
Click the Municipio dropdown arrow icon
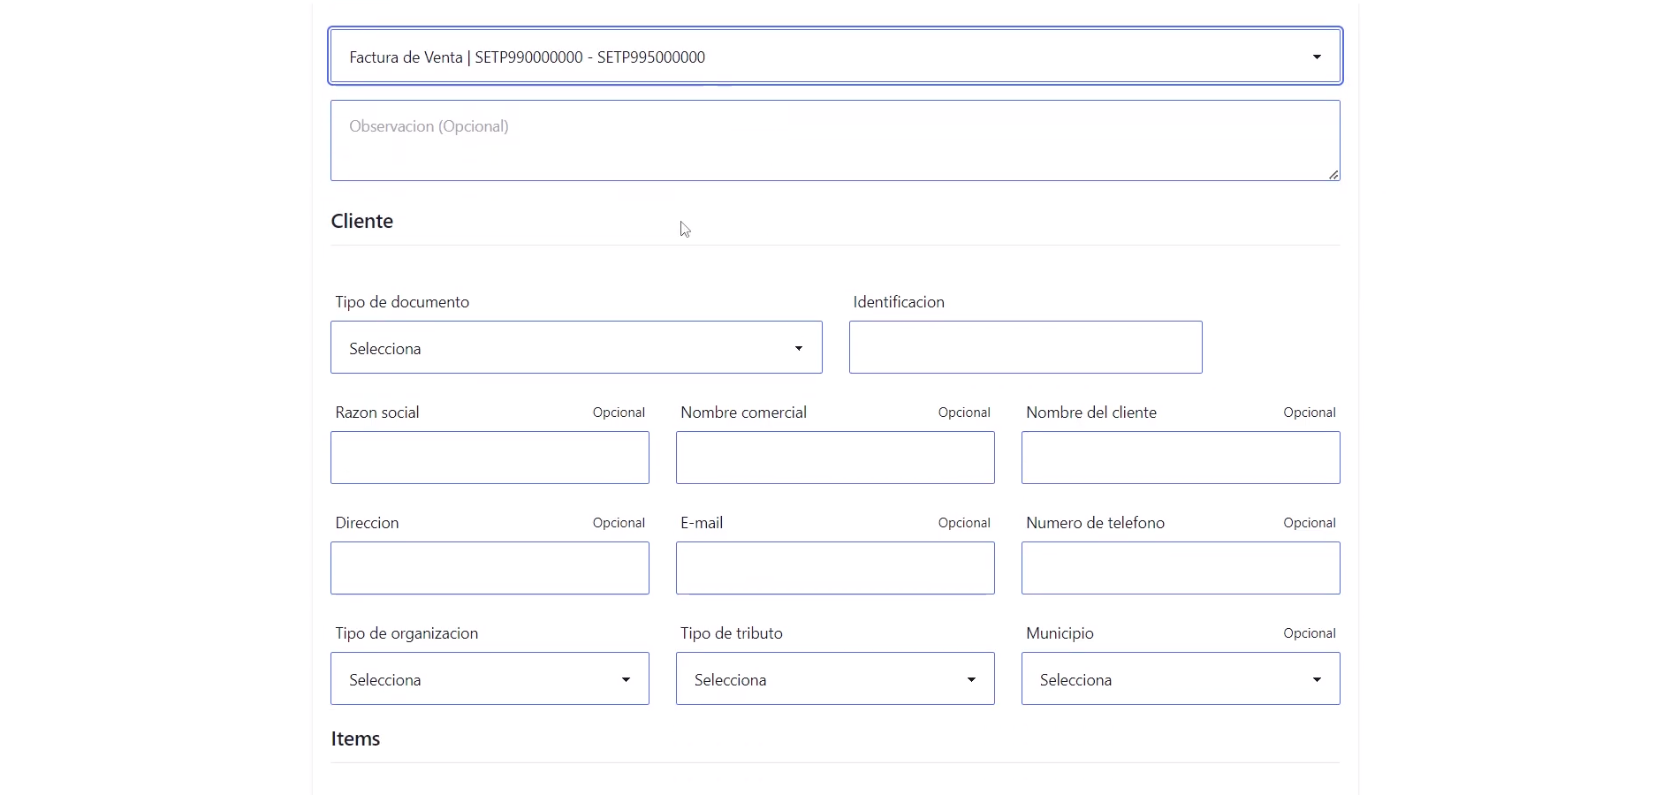(1317, 679)
